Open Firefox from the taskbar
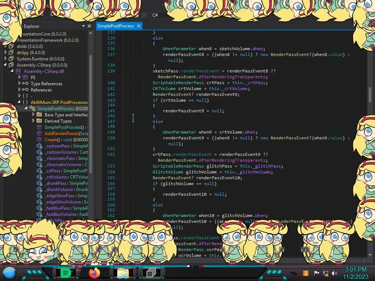Image resolution: width=375 pixels, height=281 pixels. click(x=94, y=273)
